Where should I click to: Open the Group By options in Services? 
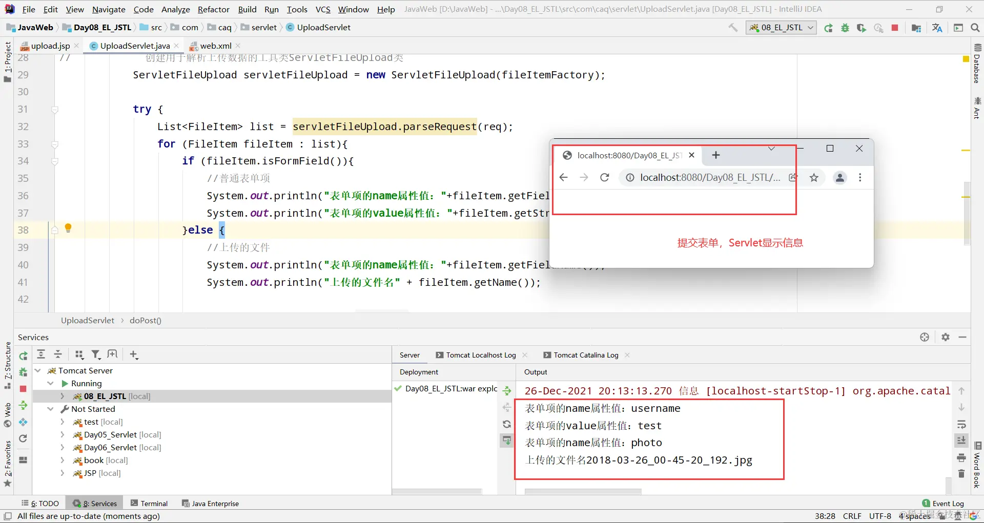[79, 354]
